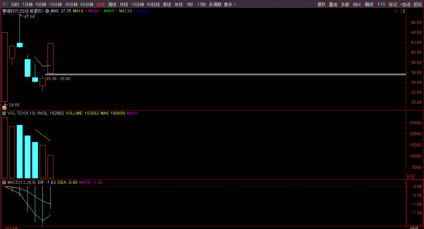
Task: Open F10 company information
Action: click(381, 4)
